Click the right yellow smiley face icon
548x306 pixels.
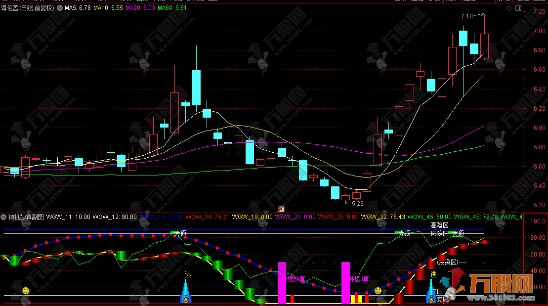[x=378, y=291]
